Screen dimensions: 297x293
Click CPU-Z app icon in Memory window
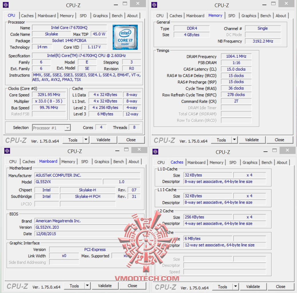click(154, 5)
